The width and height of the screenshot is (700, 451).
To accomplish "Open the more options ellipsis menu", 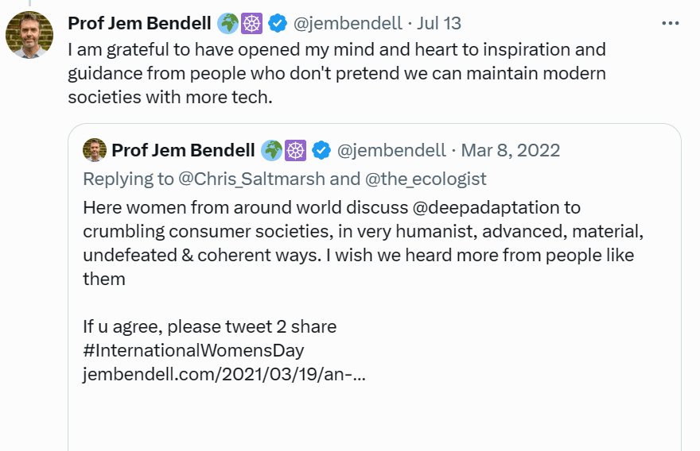I will point(670,23).
